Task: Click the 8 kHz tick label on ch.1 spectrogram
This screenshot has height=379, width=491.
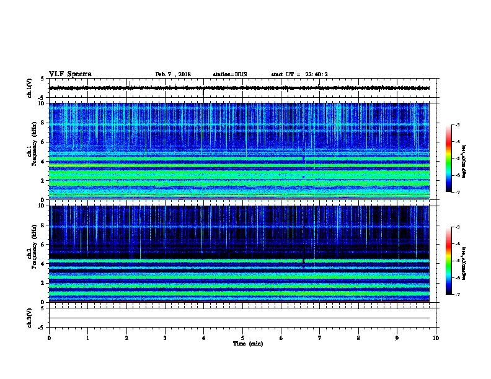Action: click(43, 123)
